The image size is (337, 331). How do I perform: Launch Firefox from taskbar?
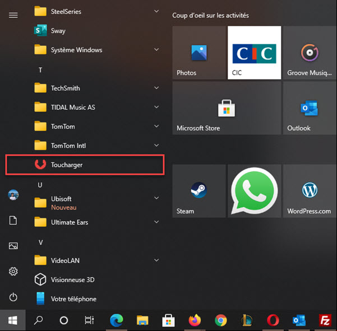pyautogui.click(x=195, y=320)
